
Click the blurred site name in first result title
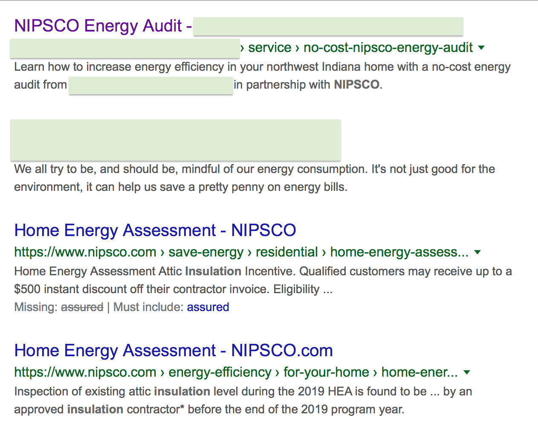pos(328,26)
